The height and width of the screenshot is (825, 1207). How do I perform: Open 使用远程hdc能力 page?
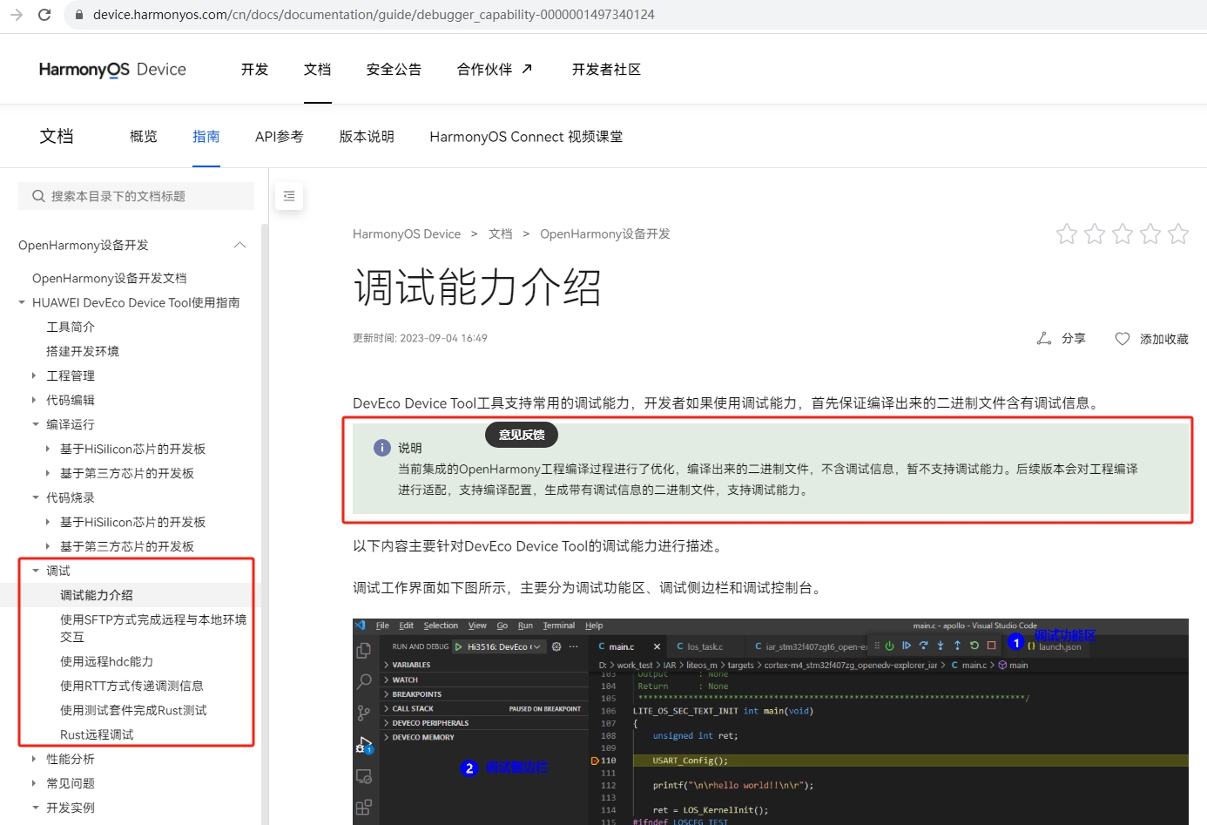106,661
